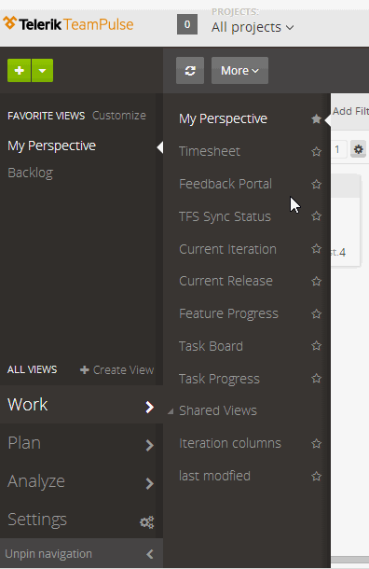Click the grid settings gear icon
The height and width of the screenshot is (569, 369).
(358, 149)
